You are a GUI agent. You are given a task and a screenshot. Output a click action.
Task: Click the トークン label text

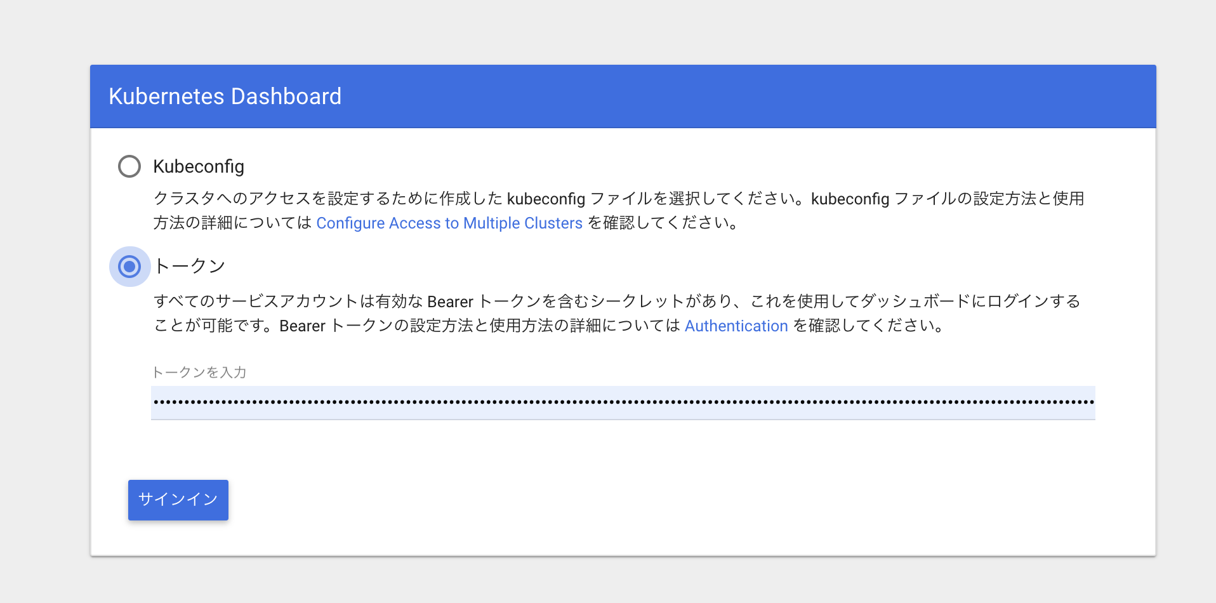190,266
